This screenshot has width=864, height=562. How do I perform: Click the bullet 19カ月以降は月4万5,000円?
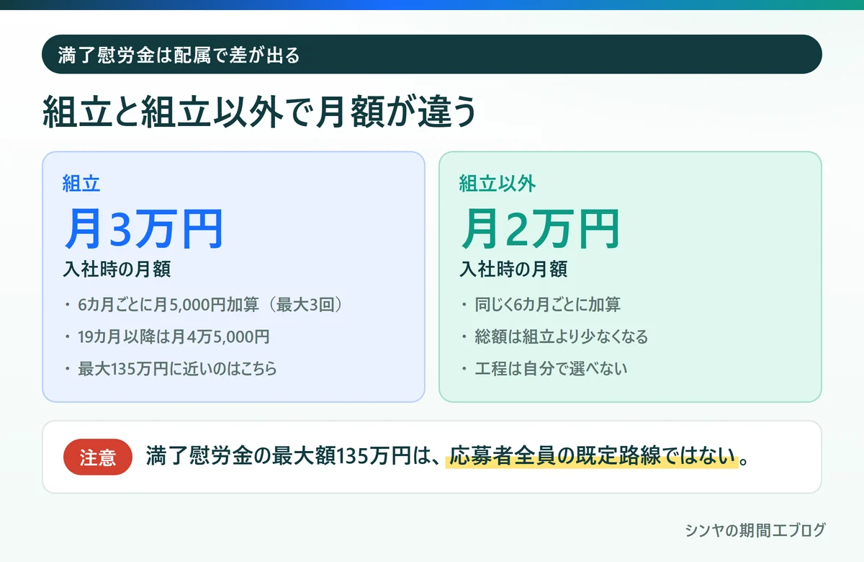coord(174,336)
